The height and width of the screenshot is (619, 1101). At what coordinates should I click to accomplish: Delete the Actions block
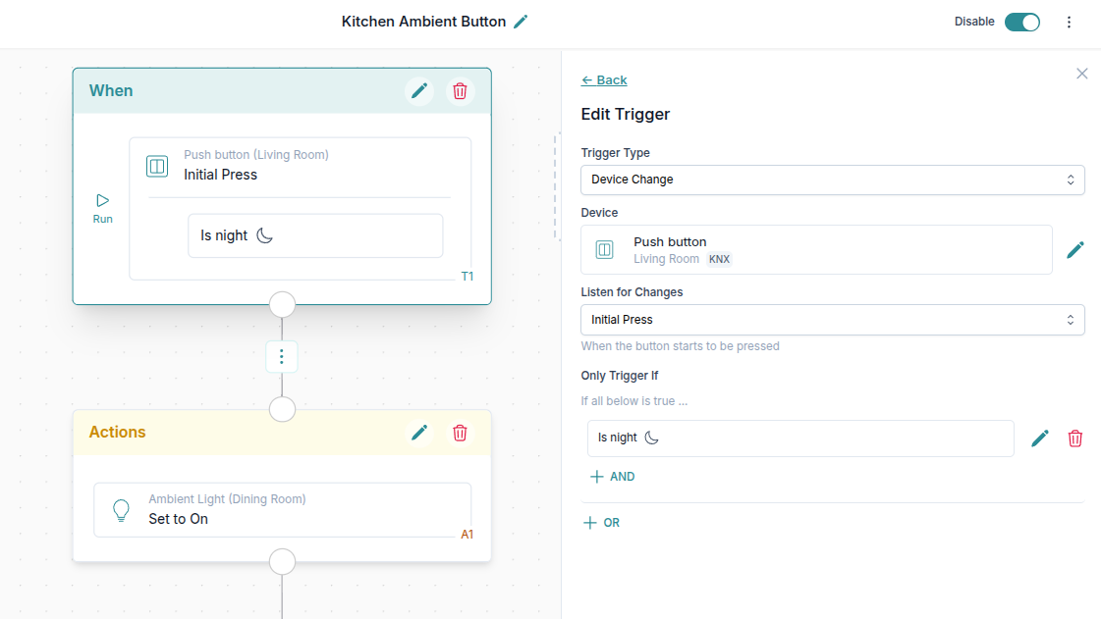point(460,433)
